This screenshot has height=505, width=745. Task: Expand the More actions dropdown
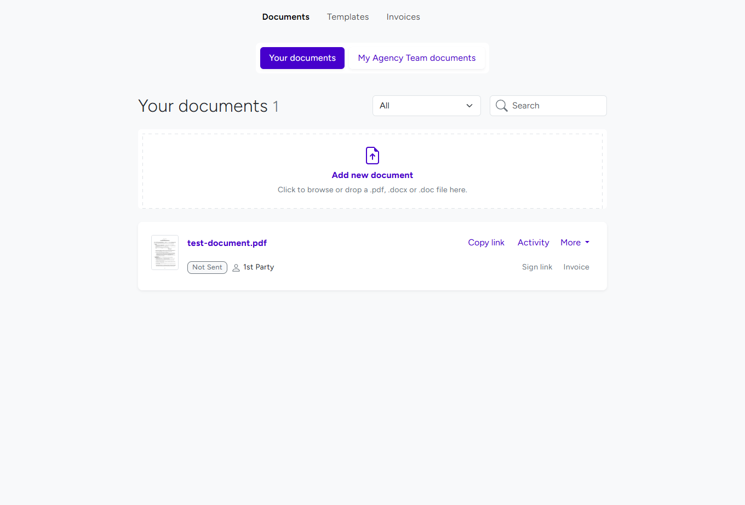[575, 242]
